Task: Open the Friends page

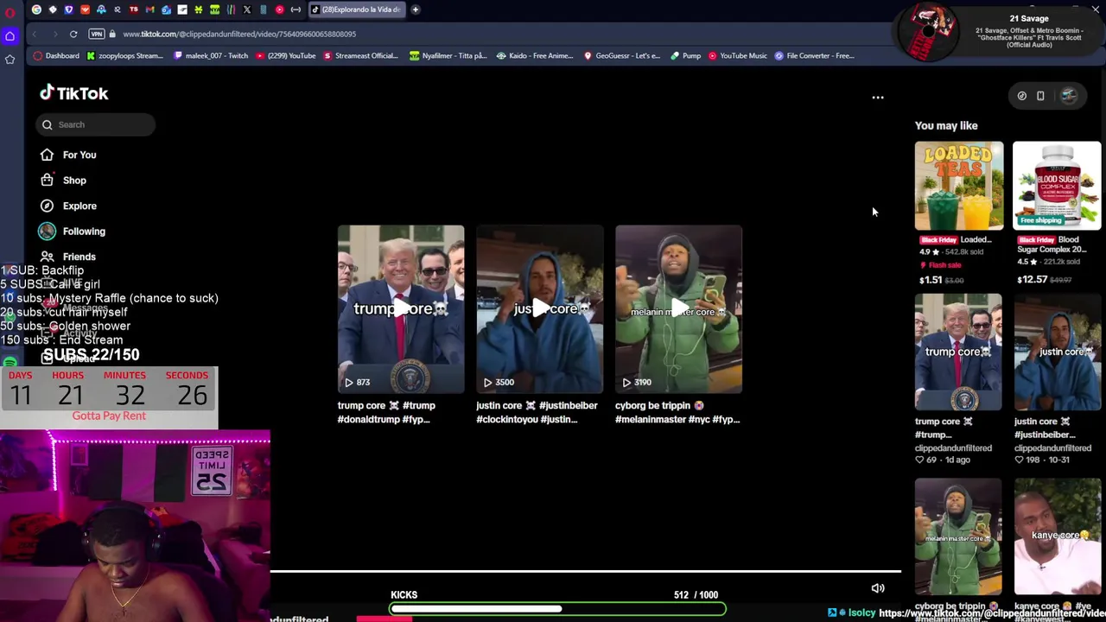Action: tap(79, 257)
